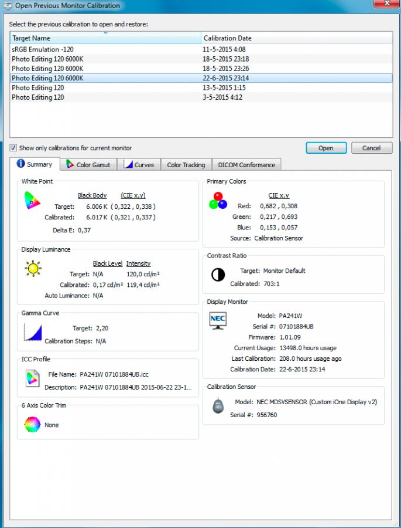Click the 11-5-2015 4:08 date cell

pos(224,49)
